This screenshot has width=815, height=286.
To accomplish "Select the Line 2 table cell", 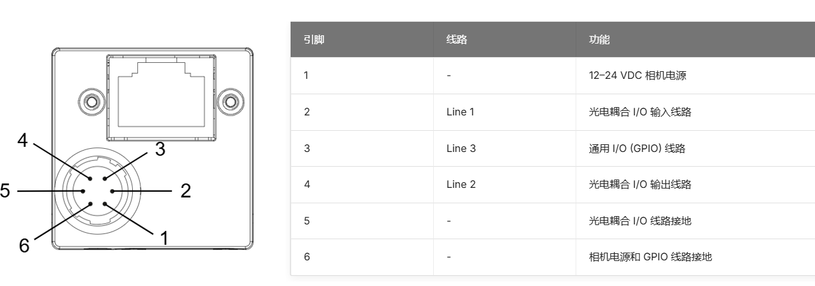I will pos(504,185).
